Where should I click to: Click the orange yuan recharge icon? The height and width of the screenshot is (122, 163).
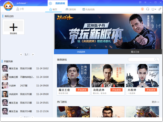click(x=142, y=9)
